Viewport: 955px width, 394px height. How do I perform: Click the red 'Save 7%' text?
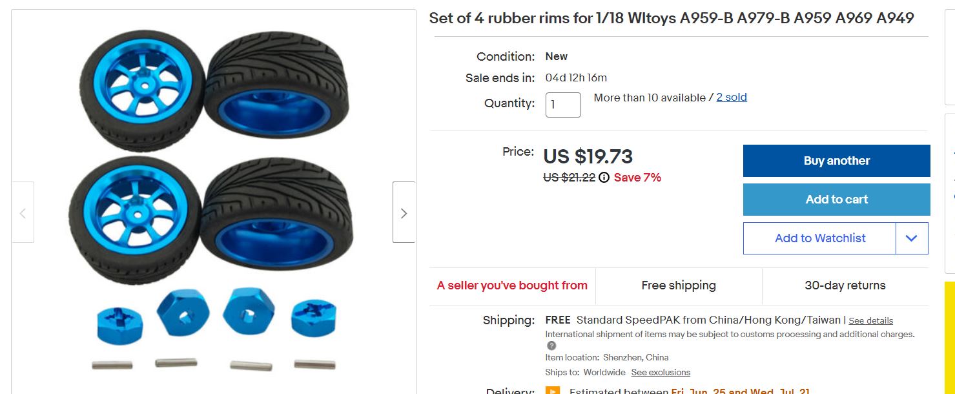(x=637, y=178)
